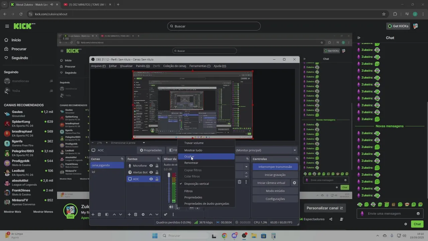
Task: Select scene named lol
Action: [x=107, y=172]
